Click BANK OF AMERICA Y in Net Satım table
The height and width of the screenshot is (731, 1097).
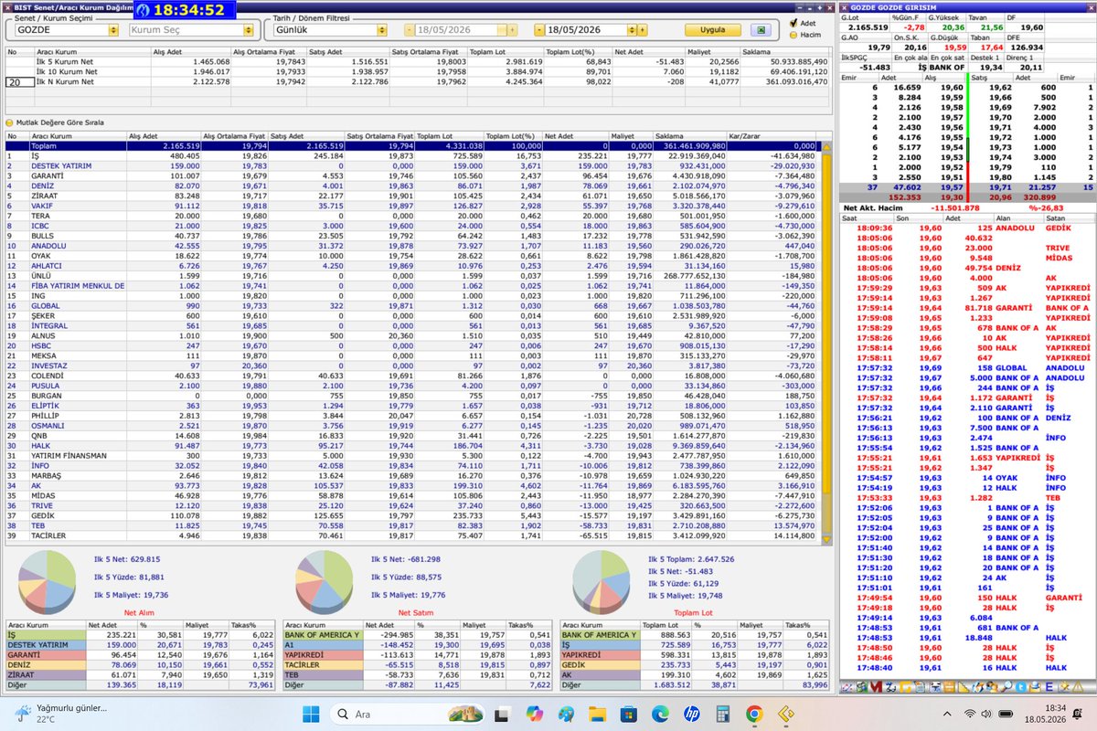(x=323, y=634)
